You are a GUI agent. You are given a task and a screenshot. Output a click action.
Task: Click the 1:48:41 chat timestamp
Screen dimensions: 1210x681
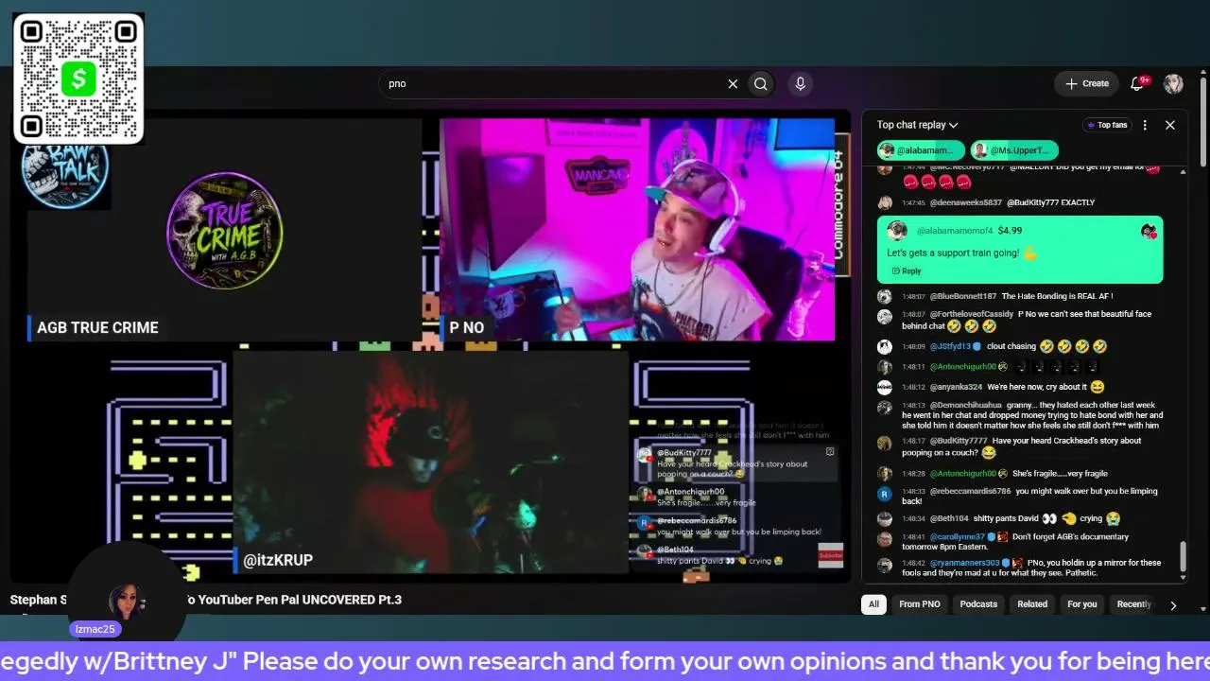[913, 536]
